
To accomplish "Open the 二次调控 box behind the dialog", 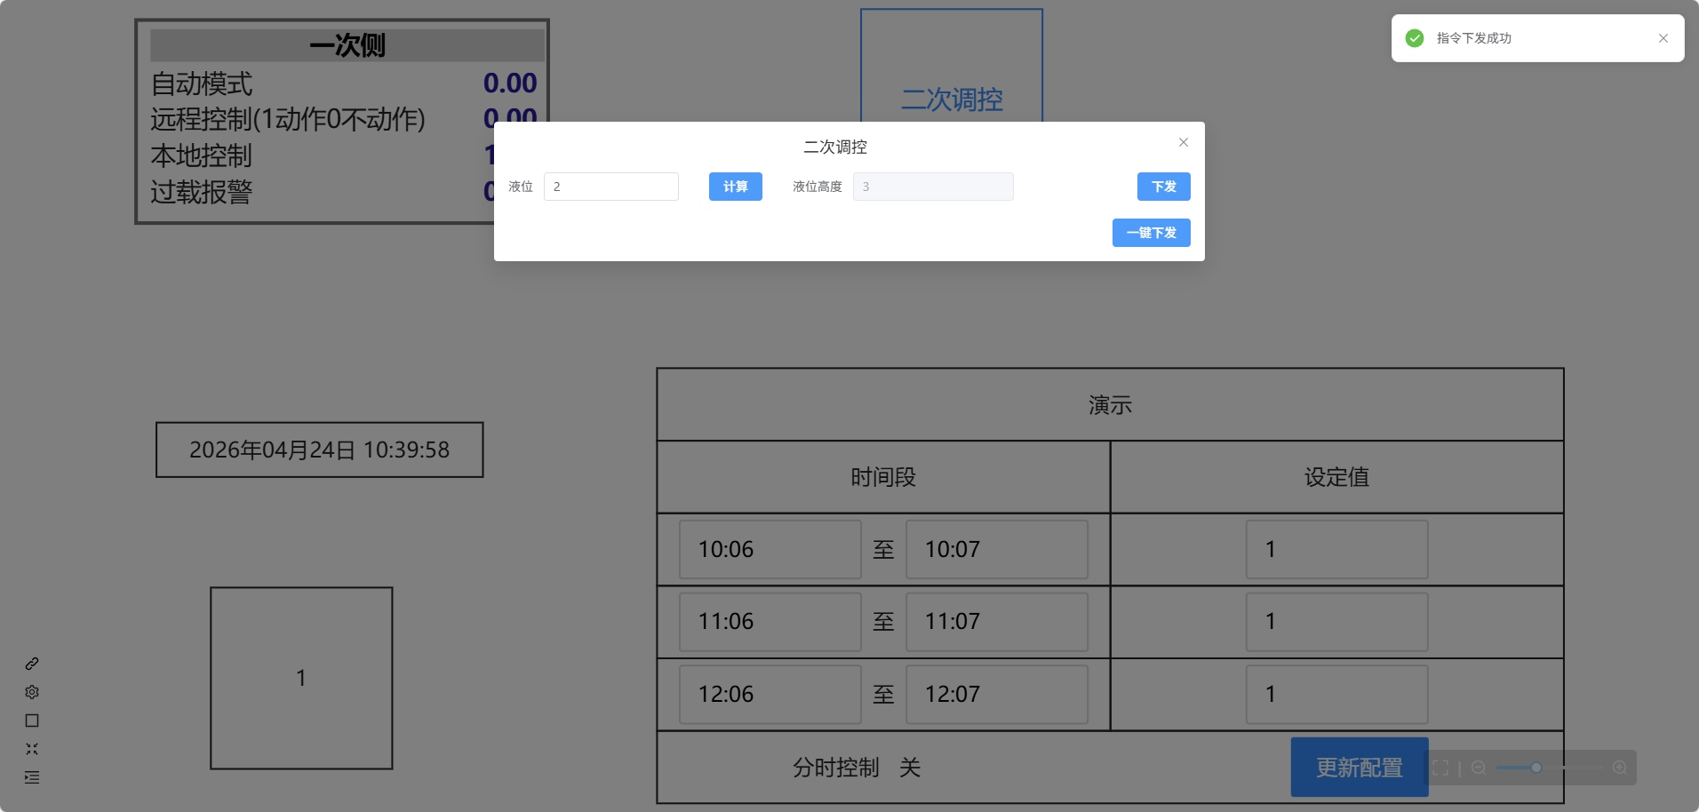I will click(x=952, y=67).
